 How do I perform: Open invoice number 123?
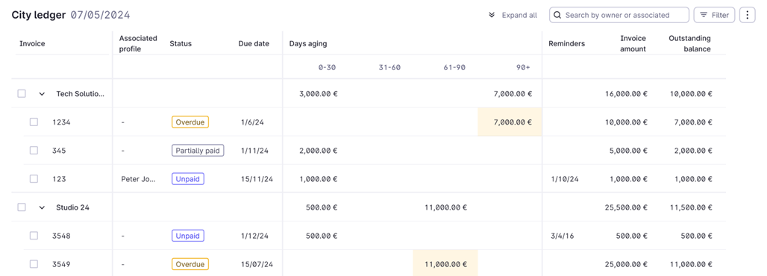pos(59,179)
